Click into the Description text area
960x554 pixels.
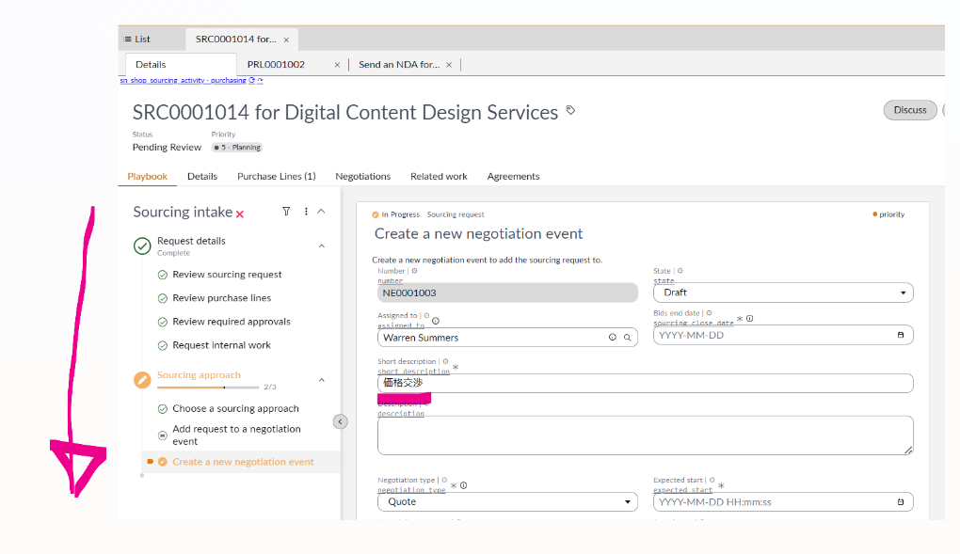coord(645,435)
